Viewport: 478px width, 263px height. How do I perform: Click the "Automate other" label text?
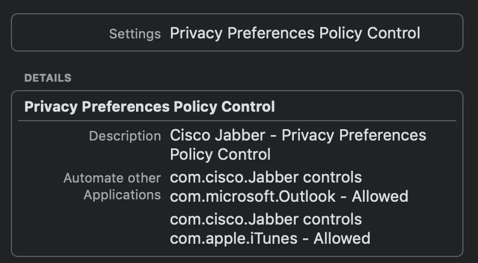coord(112,178)
